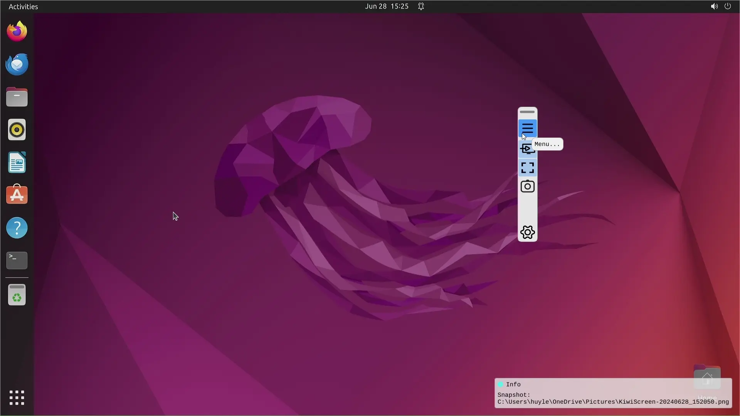Click the notification bell icon in top bar
Screen dimensions: 740x416
click(421, 7)
